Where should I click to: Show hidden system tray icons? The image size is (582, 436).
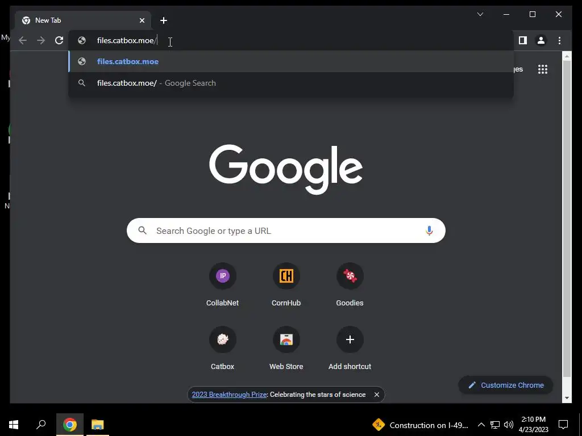tap(481, 425)
